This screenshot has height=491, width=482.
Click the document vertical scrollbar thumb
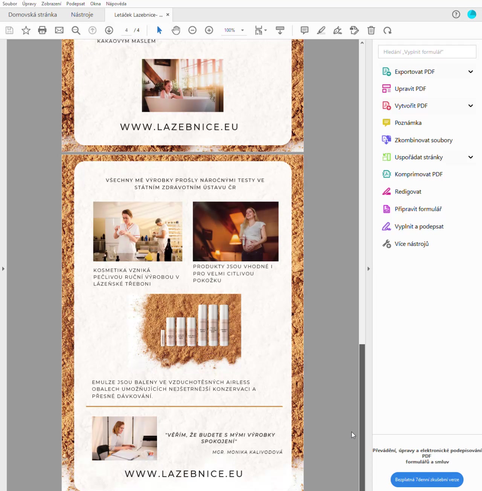362,417
